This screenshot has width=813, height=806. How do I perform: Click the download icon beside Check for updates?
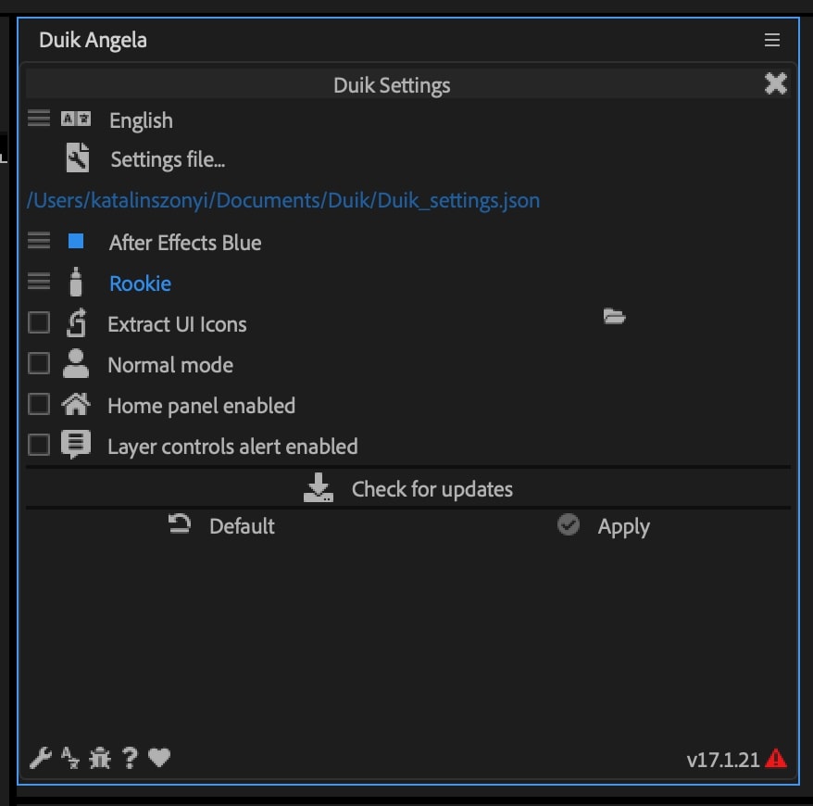point(319,487)
